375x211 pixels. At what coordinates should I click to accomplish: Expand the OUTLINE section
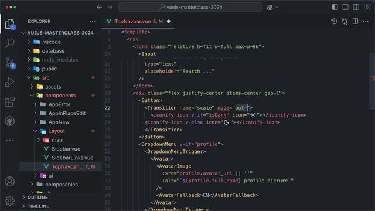(37, 198)
